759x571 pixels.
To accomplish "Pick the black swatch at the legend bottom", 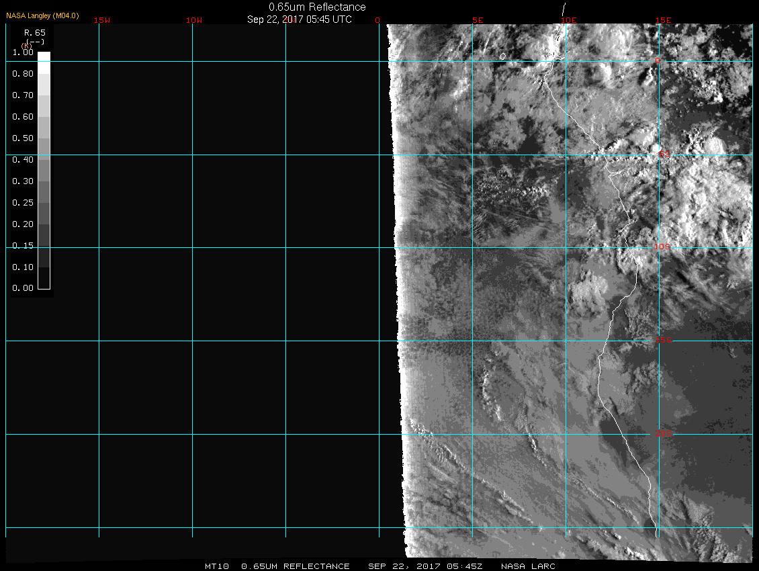I will (44, 278).
